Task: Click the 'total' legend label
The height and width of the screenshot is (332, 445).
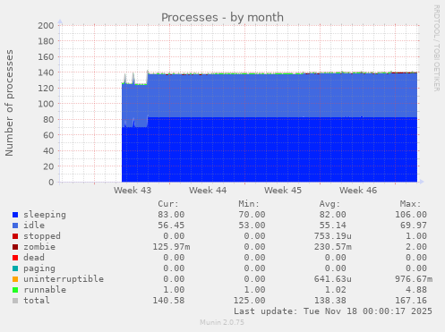Action: (37, 301)
